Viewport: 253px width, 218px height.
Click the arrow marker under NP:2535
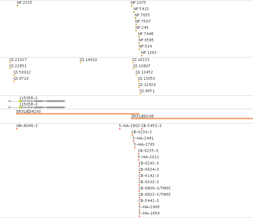18,6
